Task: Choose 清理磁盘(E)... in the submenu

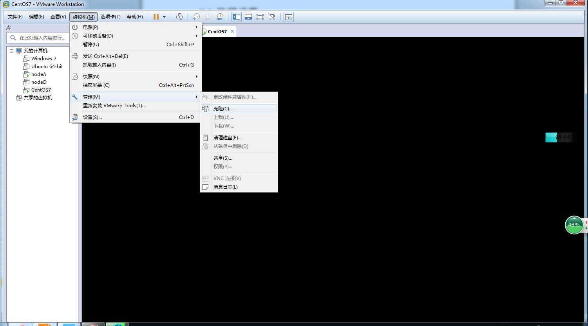Action: (x=239, y=138)
